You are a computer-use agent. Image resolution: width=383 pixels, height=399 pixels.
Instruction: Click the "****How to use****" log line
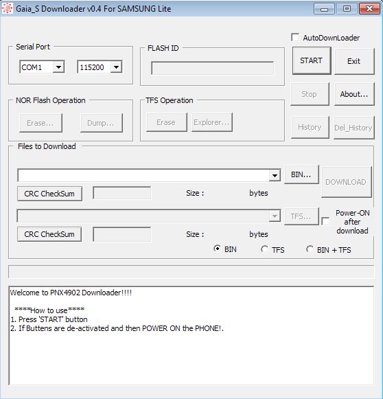point(49,310)
